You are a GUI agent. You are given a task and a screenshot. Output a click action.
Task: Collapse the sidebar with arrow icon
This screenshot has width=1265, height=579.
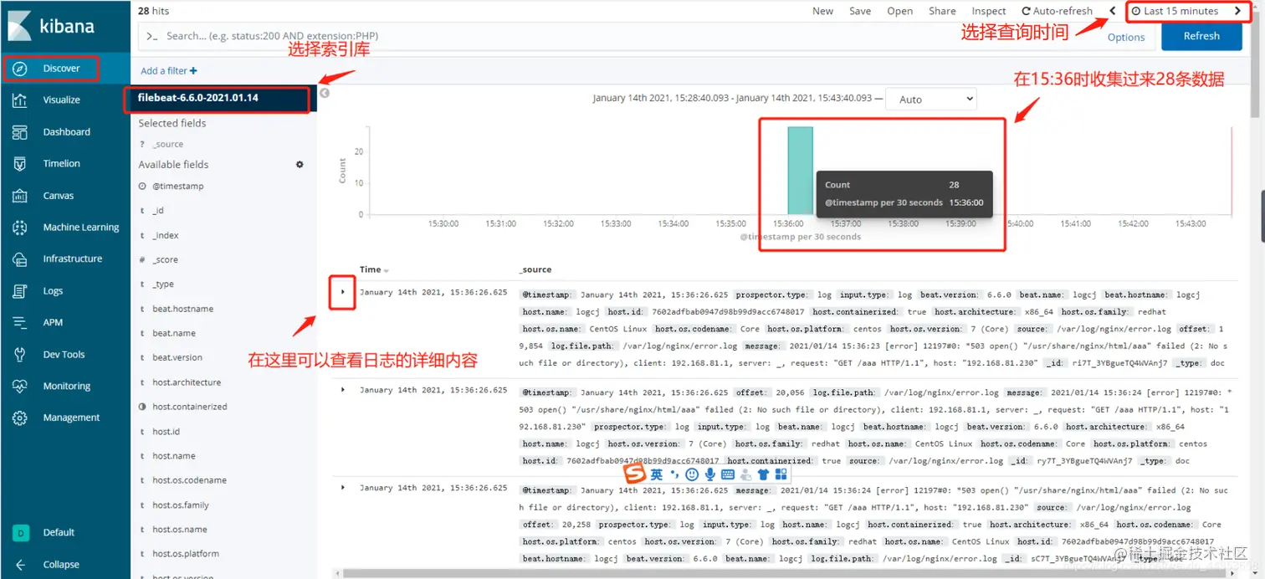21,565
